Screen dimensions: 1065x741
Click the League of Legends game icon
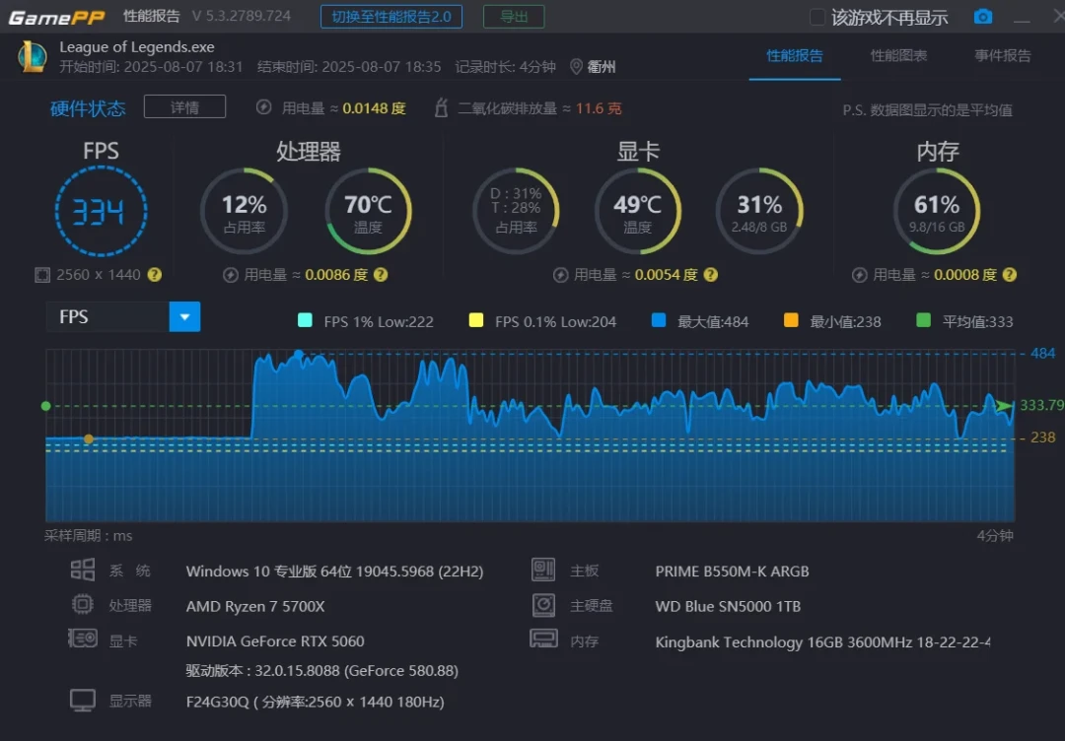33,56
